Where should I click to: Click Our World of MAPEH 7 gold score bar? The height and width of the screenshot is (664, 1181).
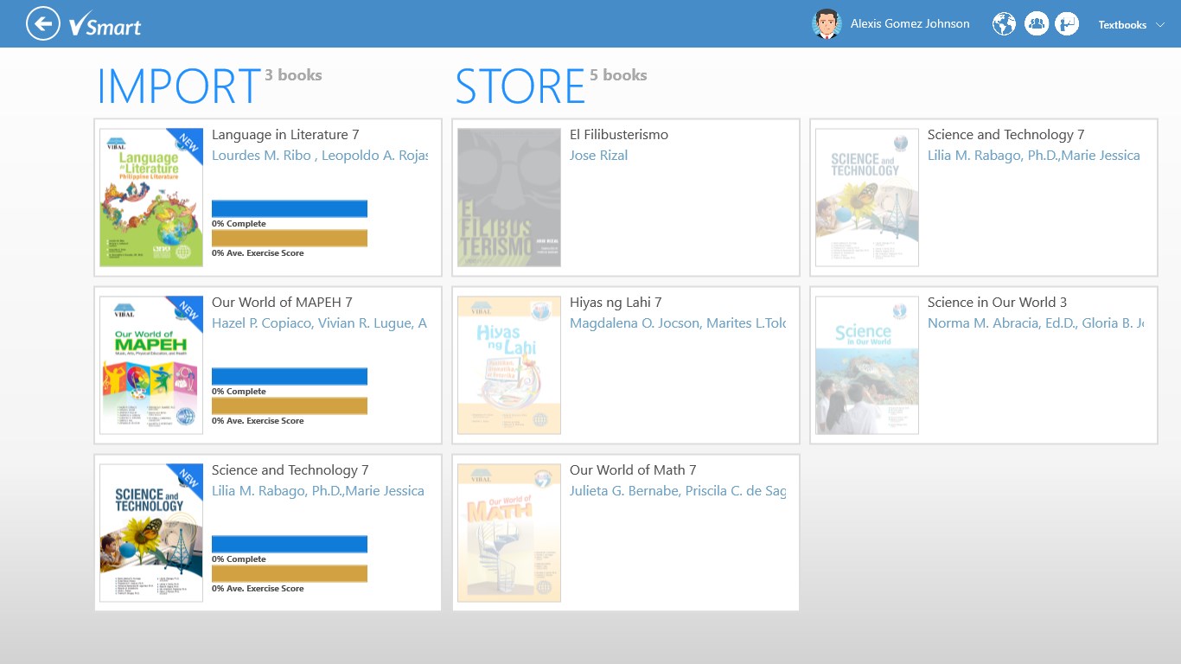(290, 405)
